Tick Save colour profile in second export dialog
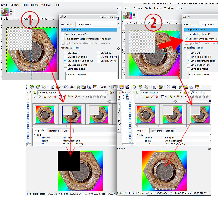This screenshot has height=197, width=218. 189,56
